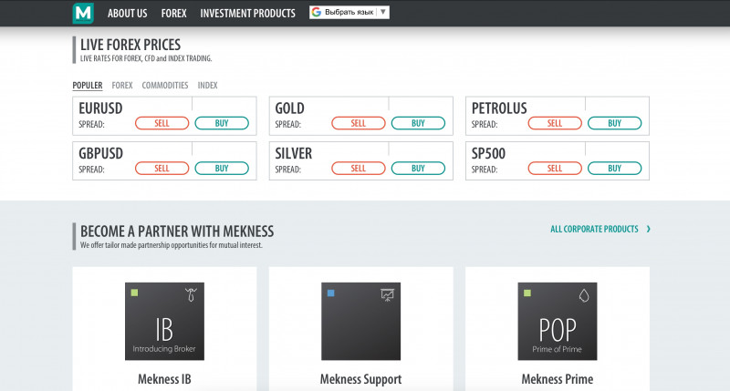Click Become a Partner with Mekness heading
Screen dimensions: 730x391
[x=177, y=232]
